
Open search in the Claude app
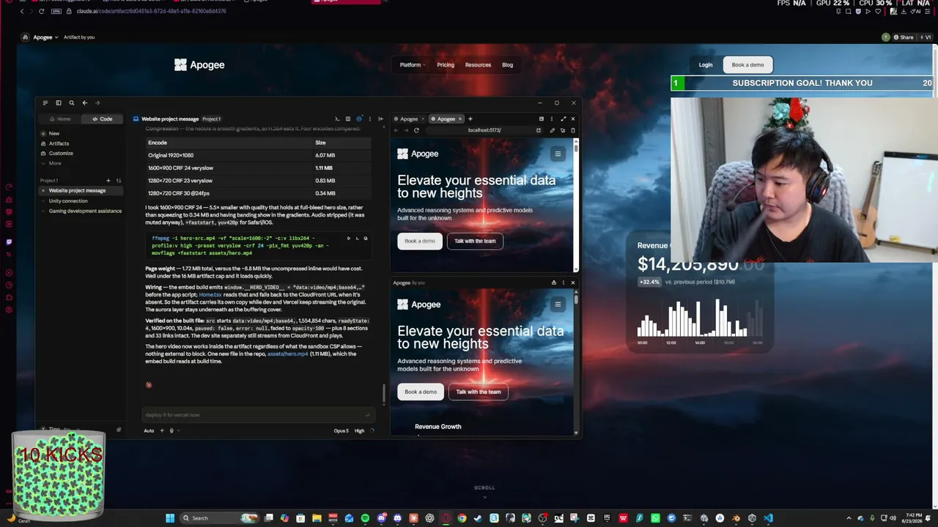[71, 102]
